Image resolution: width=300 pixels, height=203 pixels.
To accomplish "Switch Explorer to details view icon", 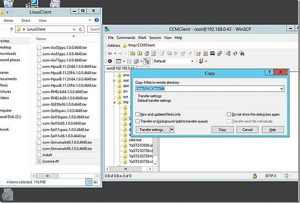I will 89,182.
